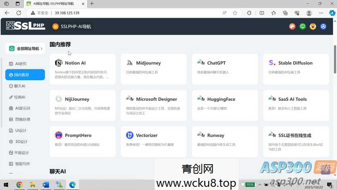Open the Vectorizer card
Screen dimensions: 337x190
154,142
